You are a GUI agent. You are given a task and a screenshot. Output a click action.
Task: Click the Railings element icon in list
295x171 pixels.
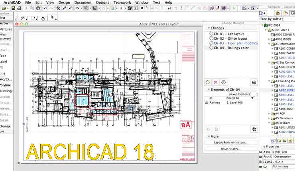coord(206,103)
